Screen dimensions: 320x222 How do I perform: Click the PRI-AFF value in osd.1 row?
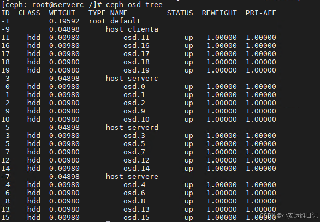coord(261,95)
